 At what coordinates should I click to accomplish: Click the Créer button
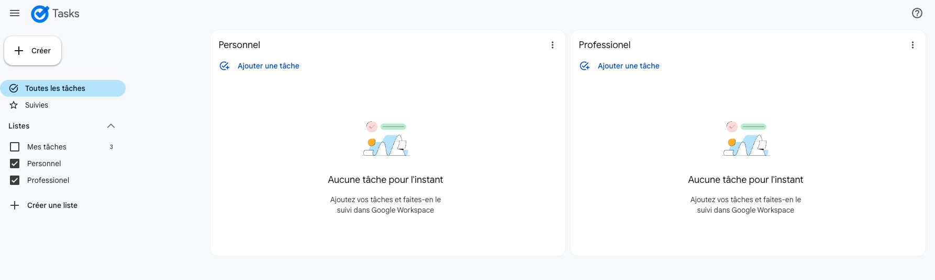(x=33, y=51)
